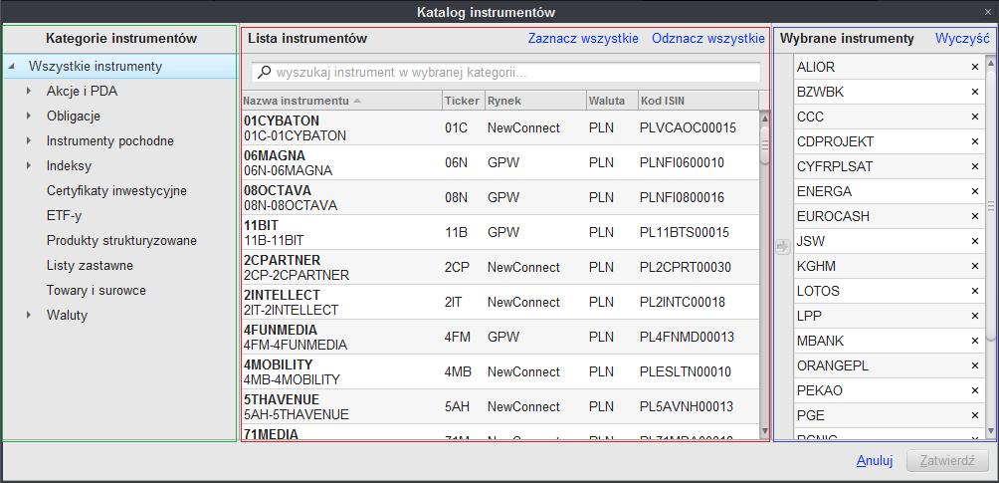Remove ORANGEPL from selected list
The image size is (999, 483).
pos(974,365)
